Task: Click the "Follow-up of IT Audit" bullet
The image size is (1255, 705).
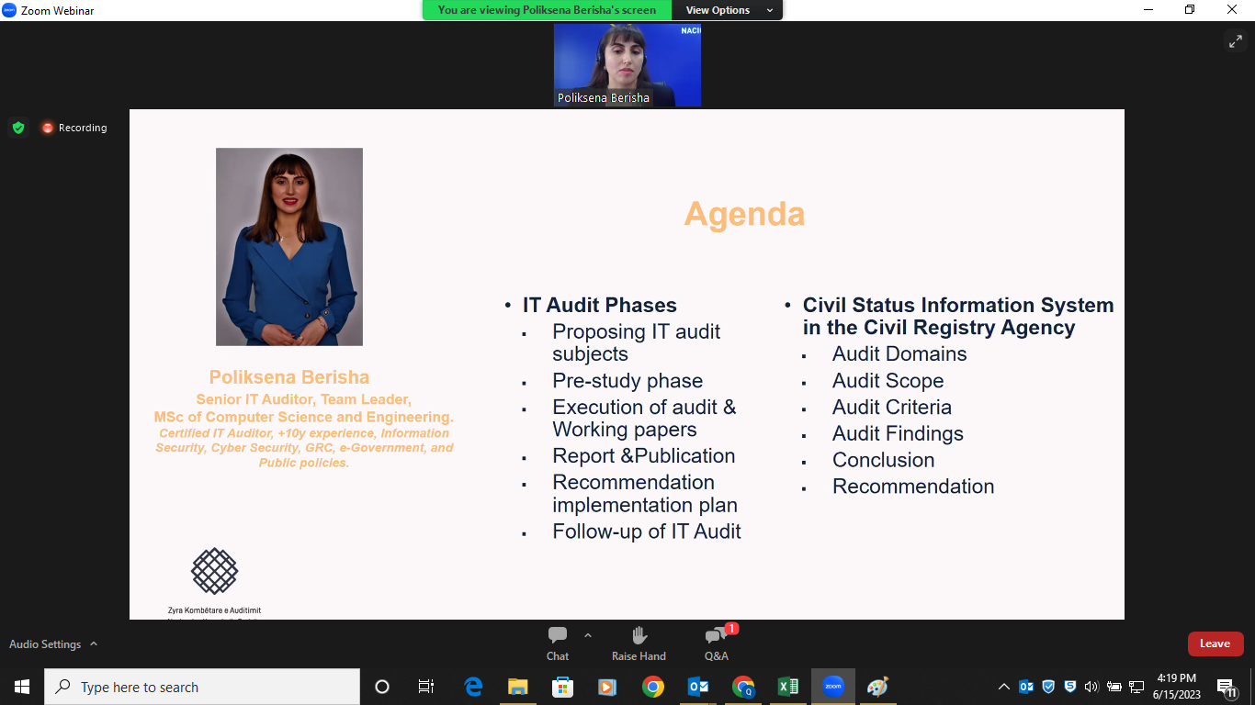Action: (647, 532)
